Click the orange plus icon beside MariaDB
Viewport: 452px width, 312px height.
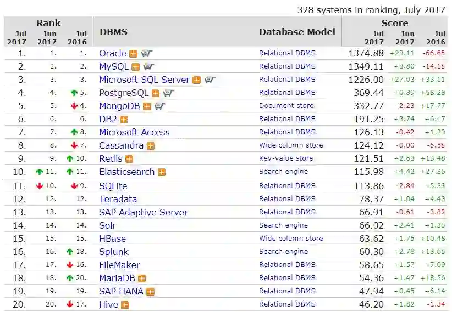coord(142,279)
